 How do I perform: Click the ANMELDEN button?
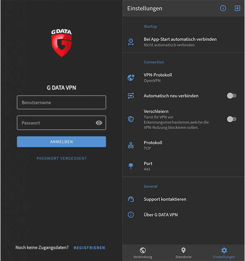pos(61,142)
